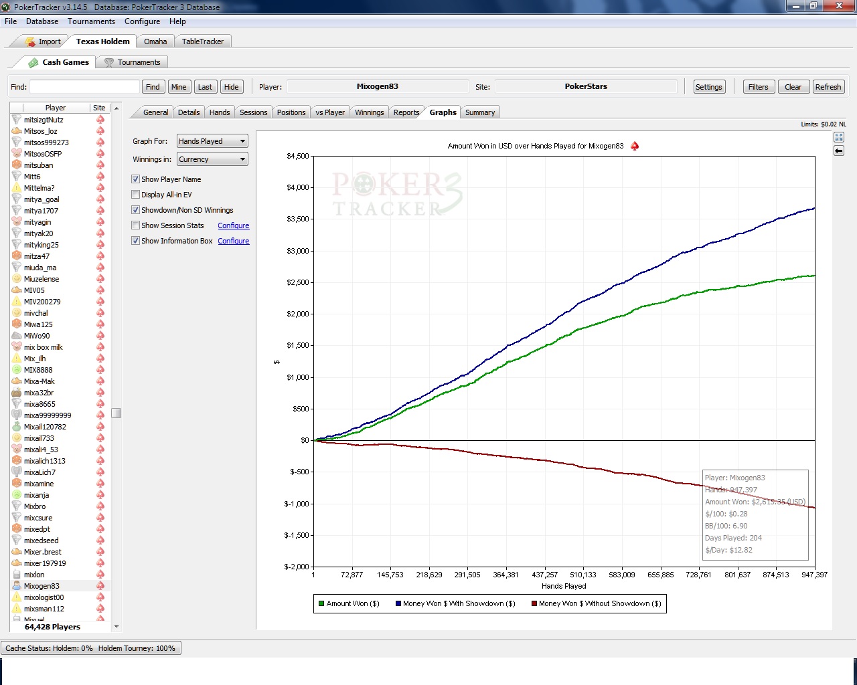Click the PokerStars site icon for mixanja
The height and width of the screenshot is (685, 857).
pos(100,495)
